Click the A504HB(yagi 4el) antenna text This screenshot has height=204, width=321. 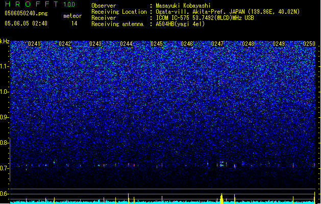click(180, 24)
